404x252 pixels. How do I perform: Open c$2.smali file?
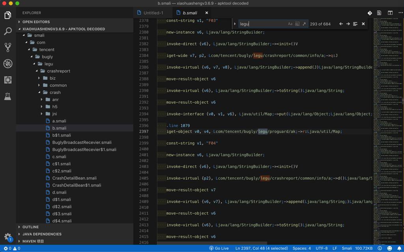pos(75,171)
